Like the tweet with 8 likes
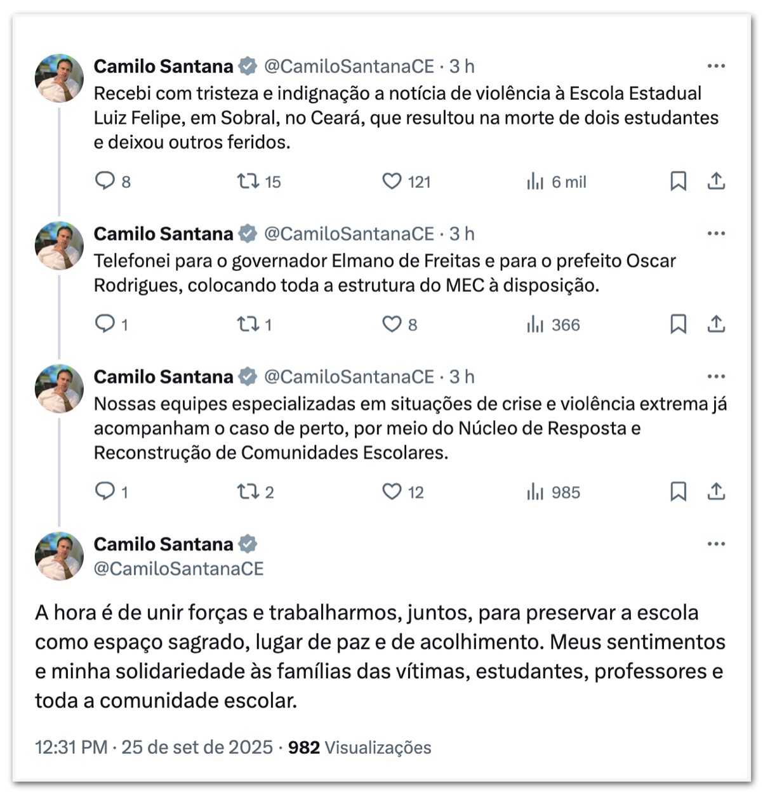Image resolution: width=763 pixels, height=797 pixels. point(392,324)
